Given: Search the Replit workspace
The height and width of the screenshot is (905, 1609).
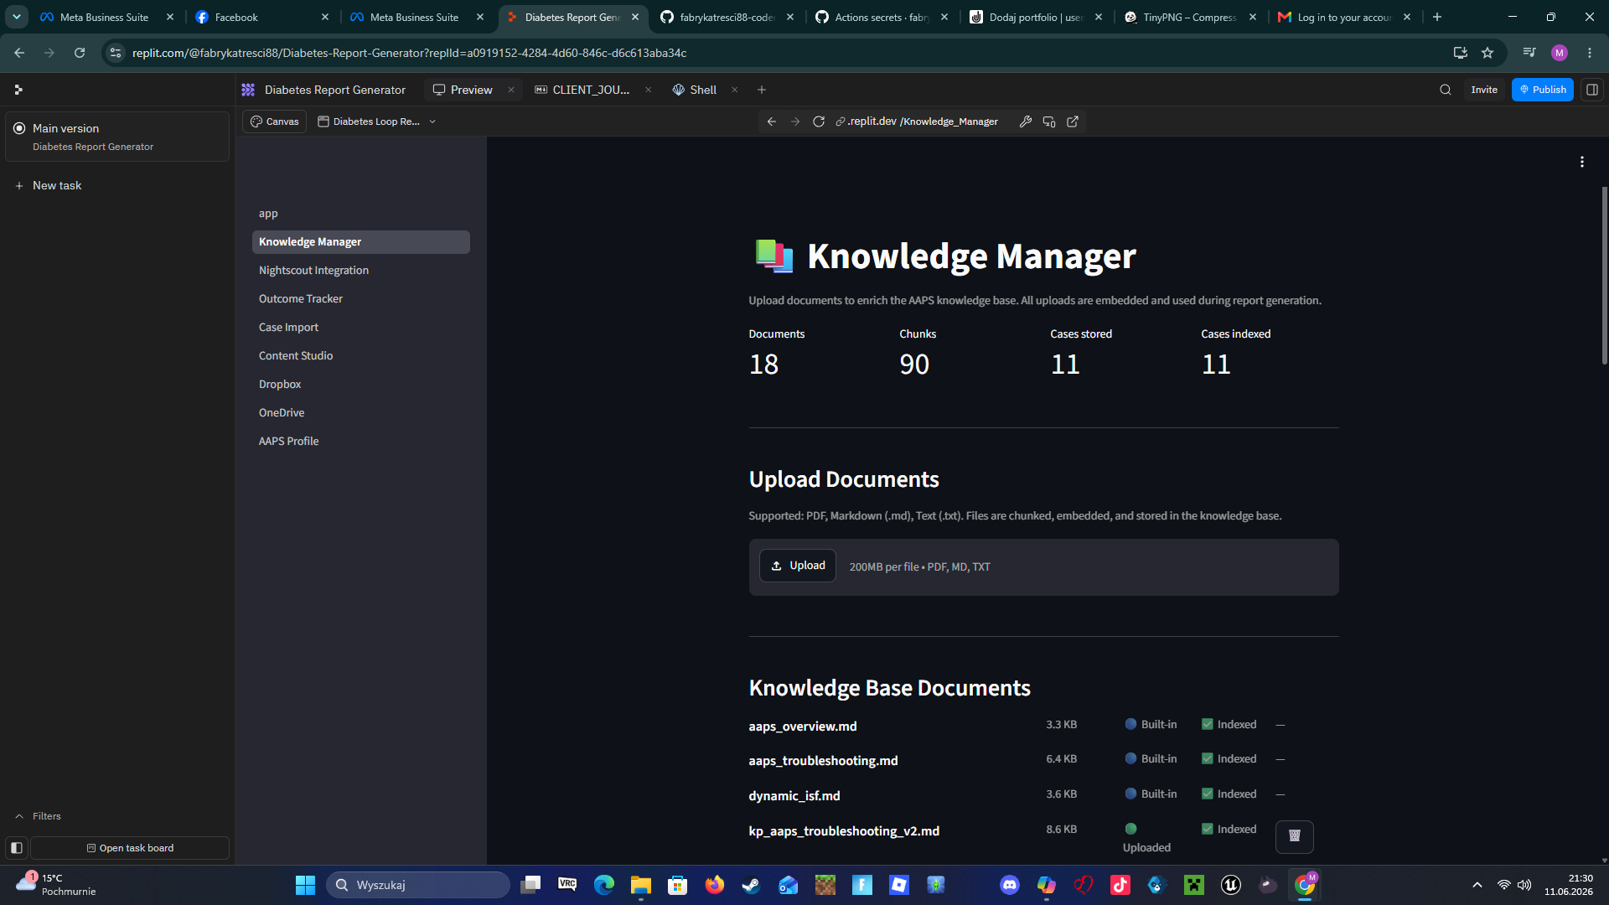Looking at the screenshot, I should click(1446, 90).
